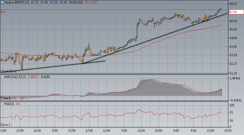Click the right end of short dotted trendline

pos(105,61)
